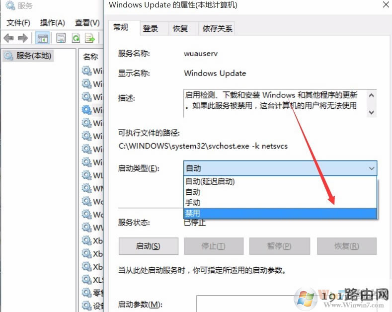This screenshot has height=312, width=392.
Task: Click the service name wuauserv text
Action: pyautogui.click(x=201, y=54)
